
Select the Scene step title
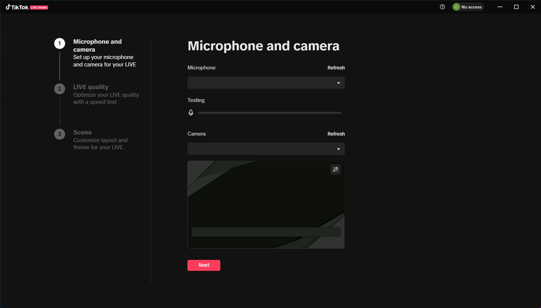[82, 132]
